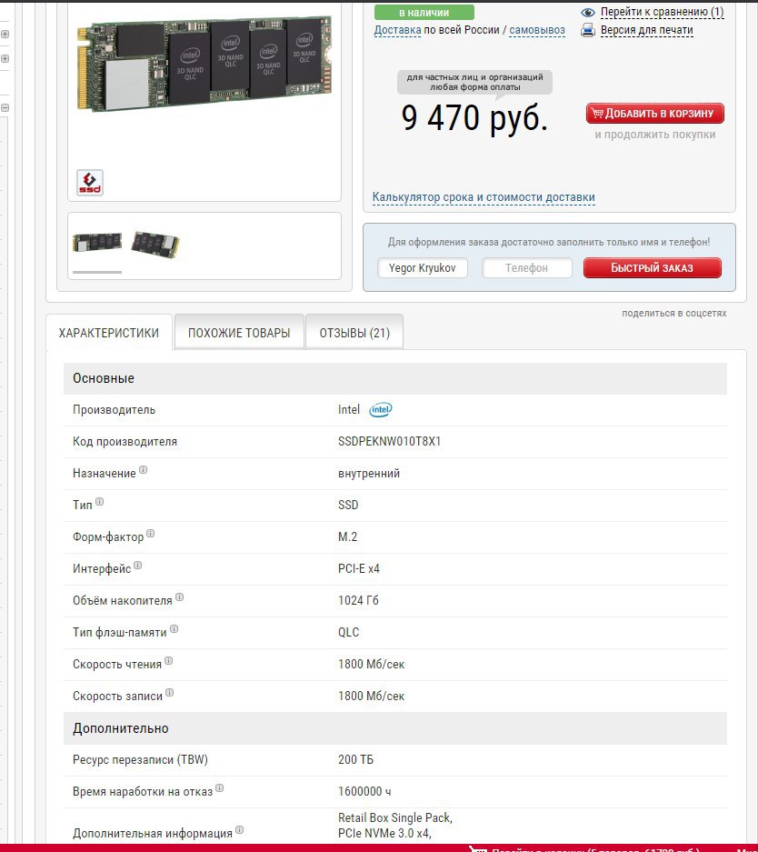
Task: Add product with Добавить в корзину button
Action: tap(654, 114)
